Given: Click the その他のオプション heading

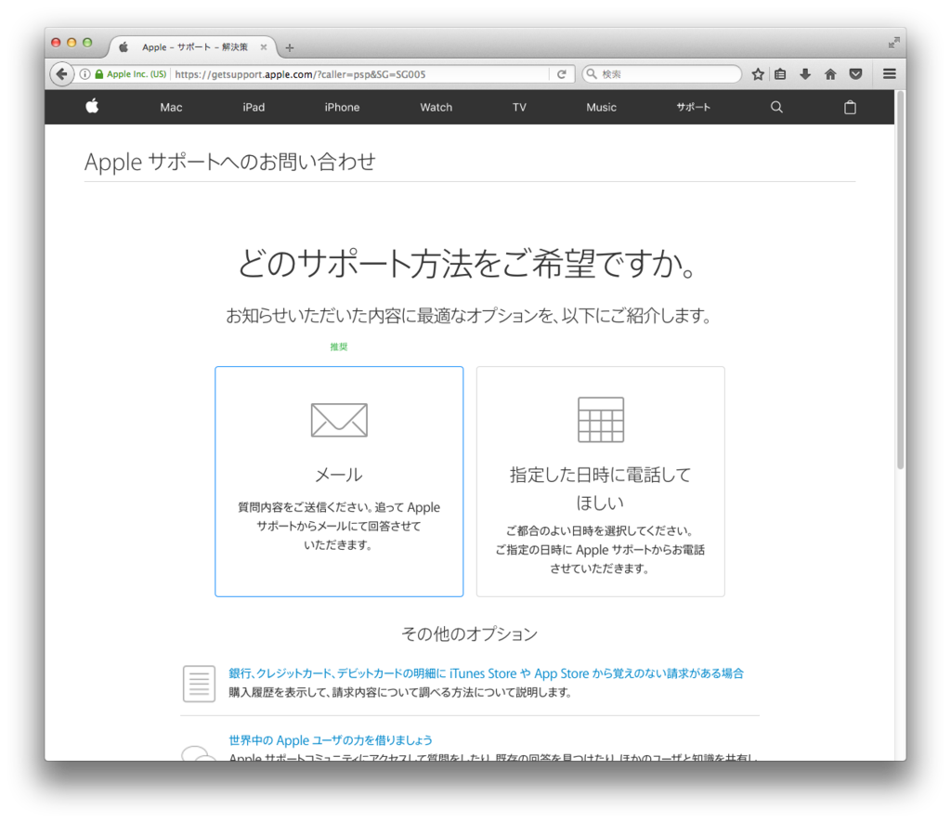Looking at the screenshot, I should tap(469, 634).
